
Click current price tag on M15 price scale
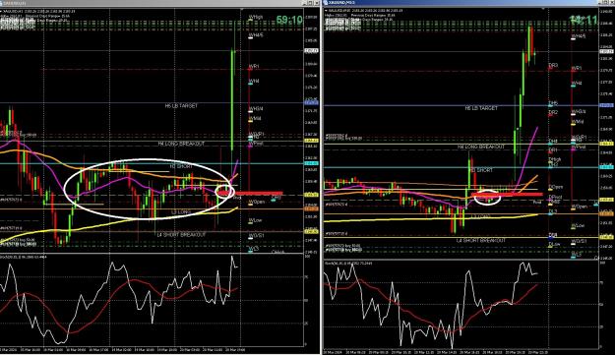point(606,51)
